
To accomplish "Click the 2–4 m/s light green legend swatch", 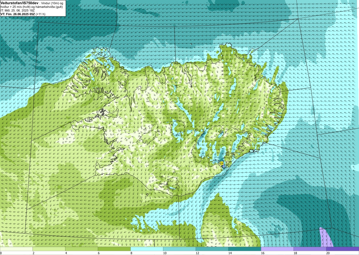I will click(x=49, y=249).
